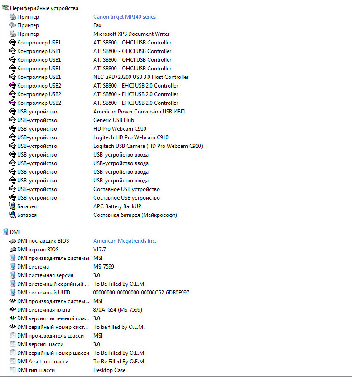Image resolution: width=352 pixels, height=377 pixels.
Task: Select the chip icon beside DMI версия BIOS
Action: point(13,250)
